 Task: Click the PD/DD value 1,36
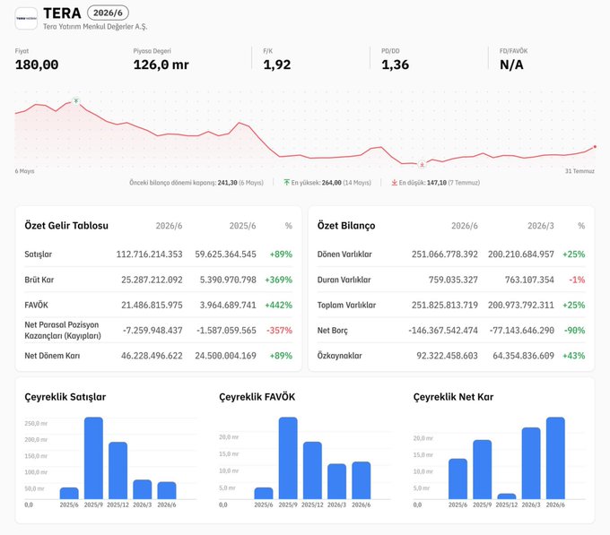tap(396, 65)
